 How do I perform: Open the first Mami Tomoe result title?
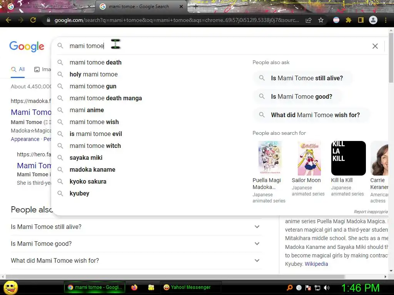coord(31,112)
